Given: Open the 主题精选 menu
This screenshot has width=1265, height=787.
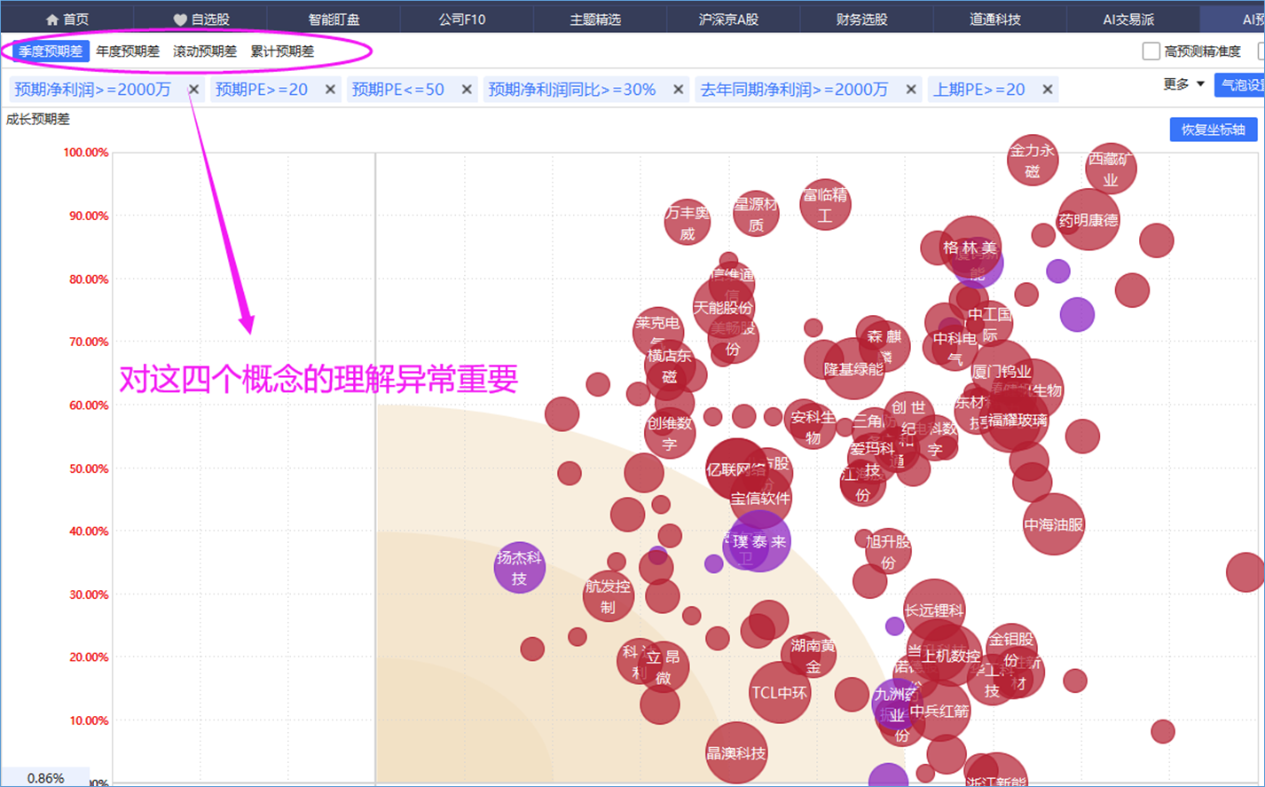Looking at the screenshot, I should (595, 20).
